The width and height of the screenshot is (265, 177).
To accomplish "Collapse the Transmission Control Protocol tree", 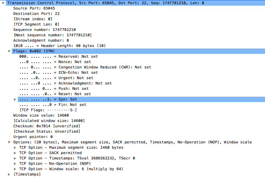I will (x=3, y=3).
